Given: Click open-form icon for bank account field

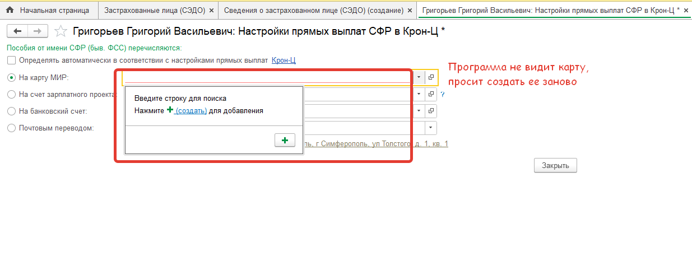Looking at the screenshot, I should 431,111.
